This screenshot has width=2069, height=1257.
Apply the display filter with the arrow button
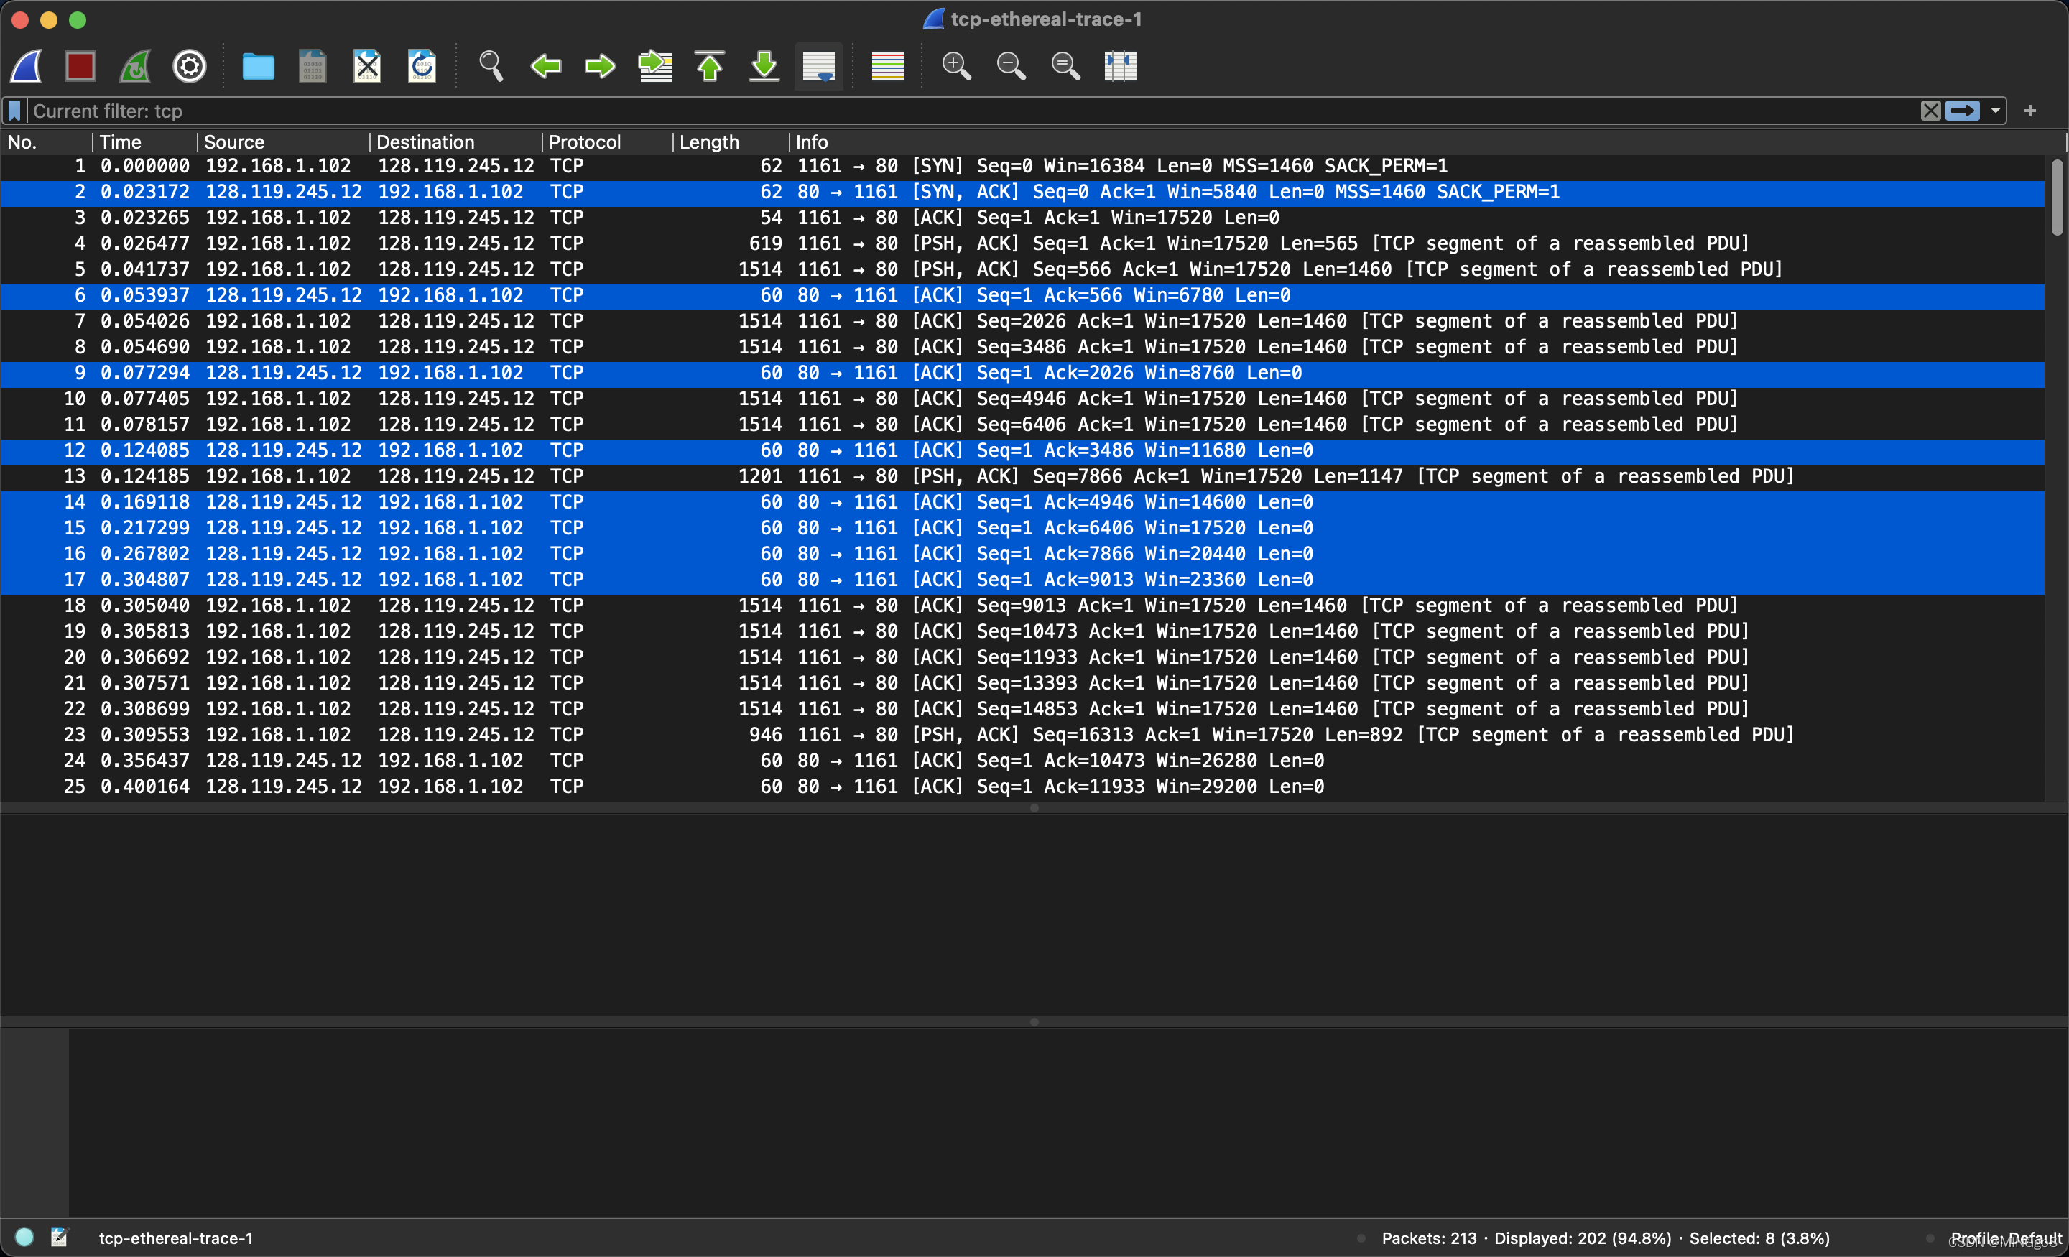[1963, 111]
